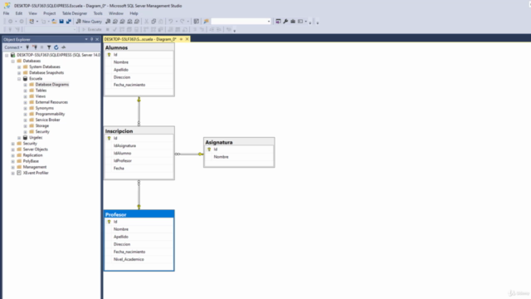The height and width of the screenshot is (299, 531).
Task: Click the Database Engine Query icon beside New Query
Action: tap(108, 22)
